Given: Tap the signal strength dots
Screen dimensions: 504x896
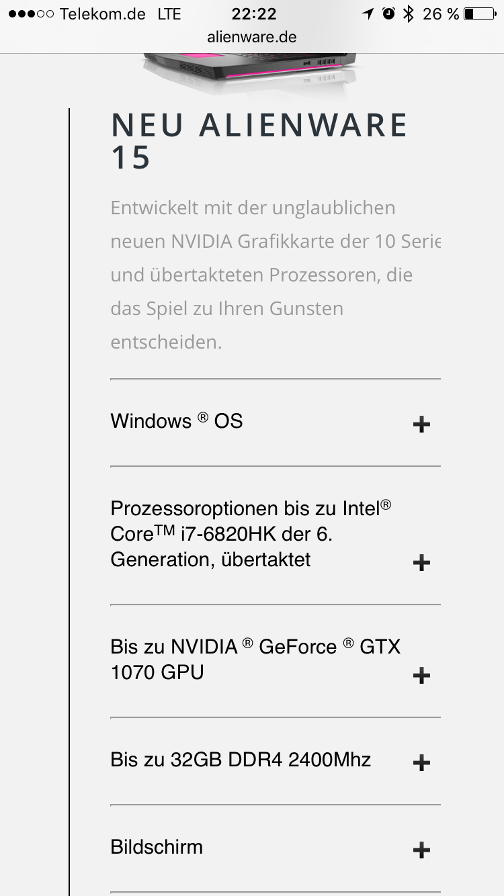Looking at the screenshot, I should [x=31, y=14].
